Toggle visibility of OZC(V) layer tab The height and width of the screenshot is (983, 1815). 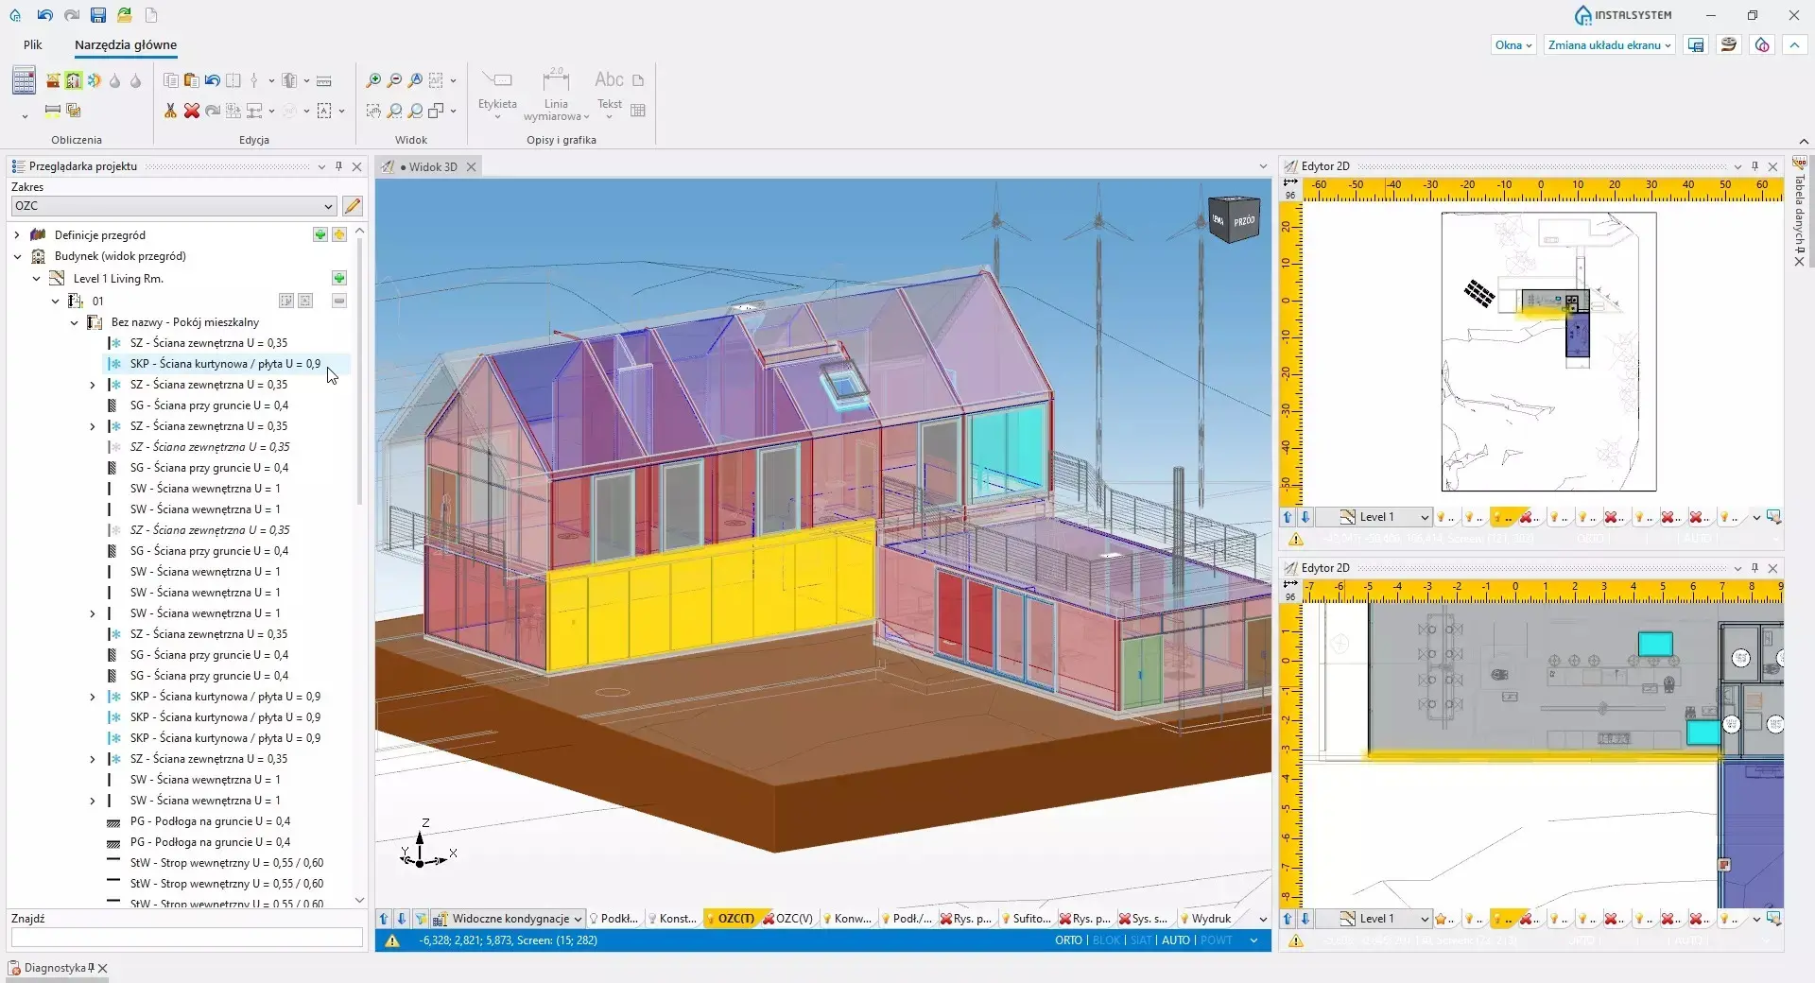(787, 919)
